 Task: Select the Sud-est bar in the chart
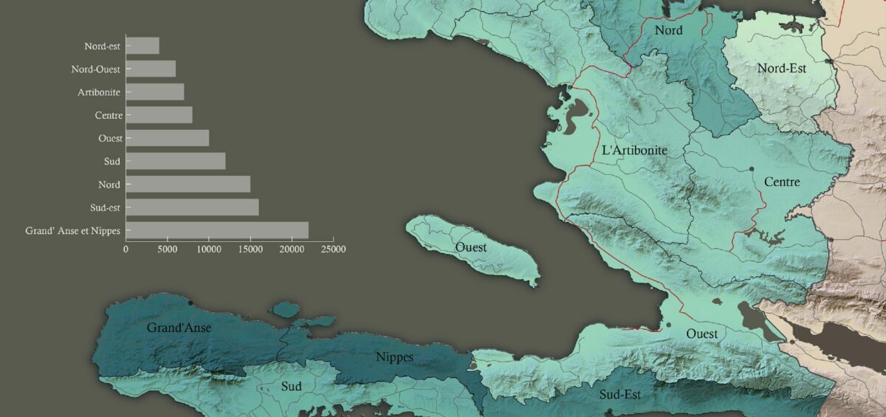click(x=192, y=207)
